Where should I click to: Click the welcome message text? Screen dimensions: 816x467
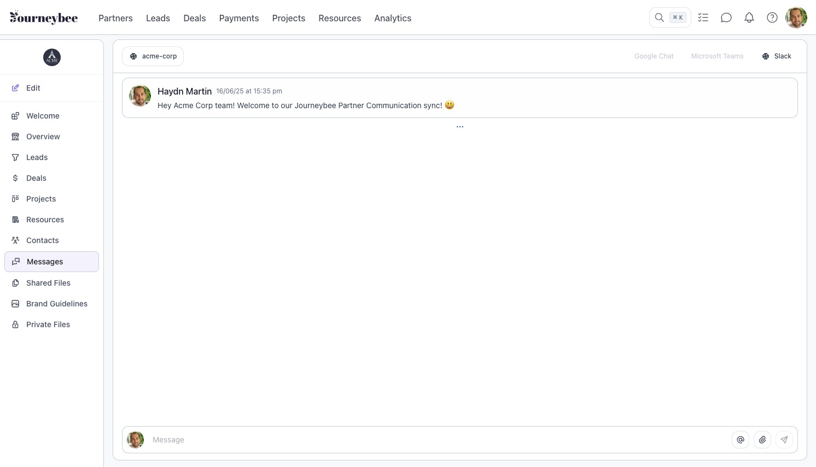coord(306,105)
